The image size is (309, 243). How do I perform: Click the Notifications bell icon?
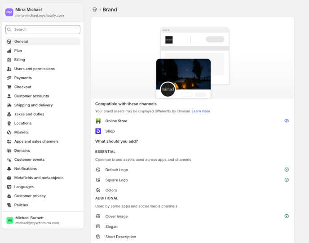(9, 169)
